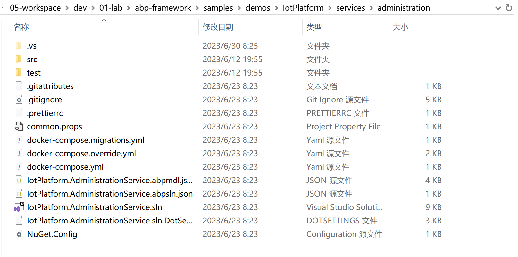Select the src folder icon
Screen dimensions: 518x257
tap(19, 59)
